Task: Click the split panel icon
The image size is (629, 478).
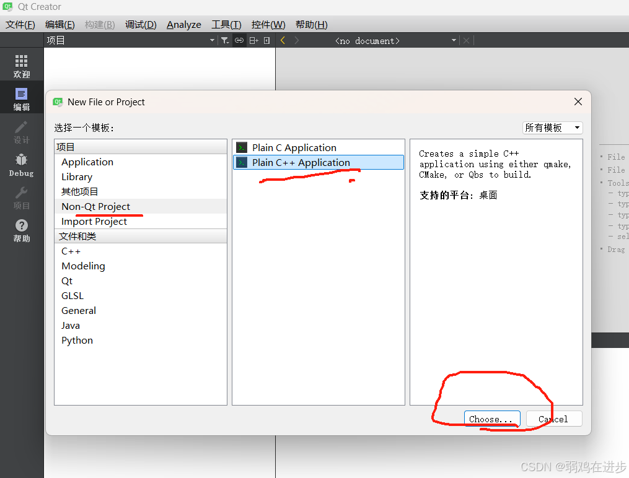Action: coord(254,40)
